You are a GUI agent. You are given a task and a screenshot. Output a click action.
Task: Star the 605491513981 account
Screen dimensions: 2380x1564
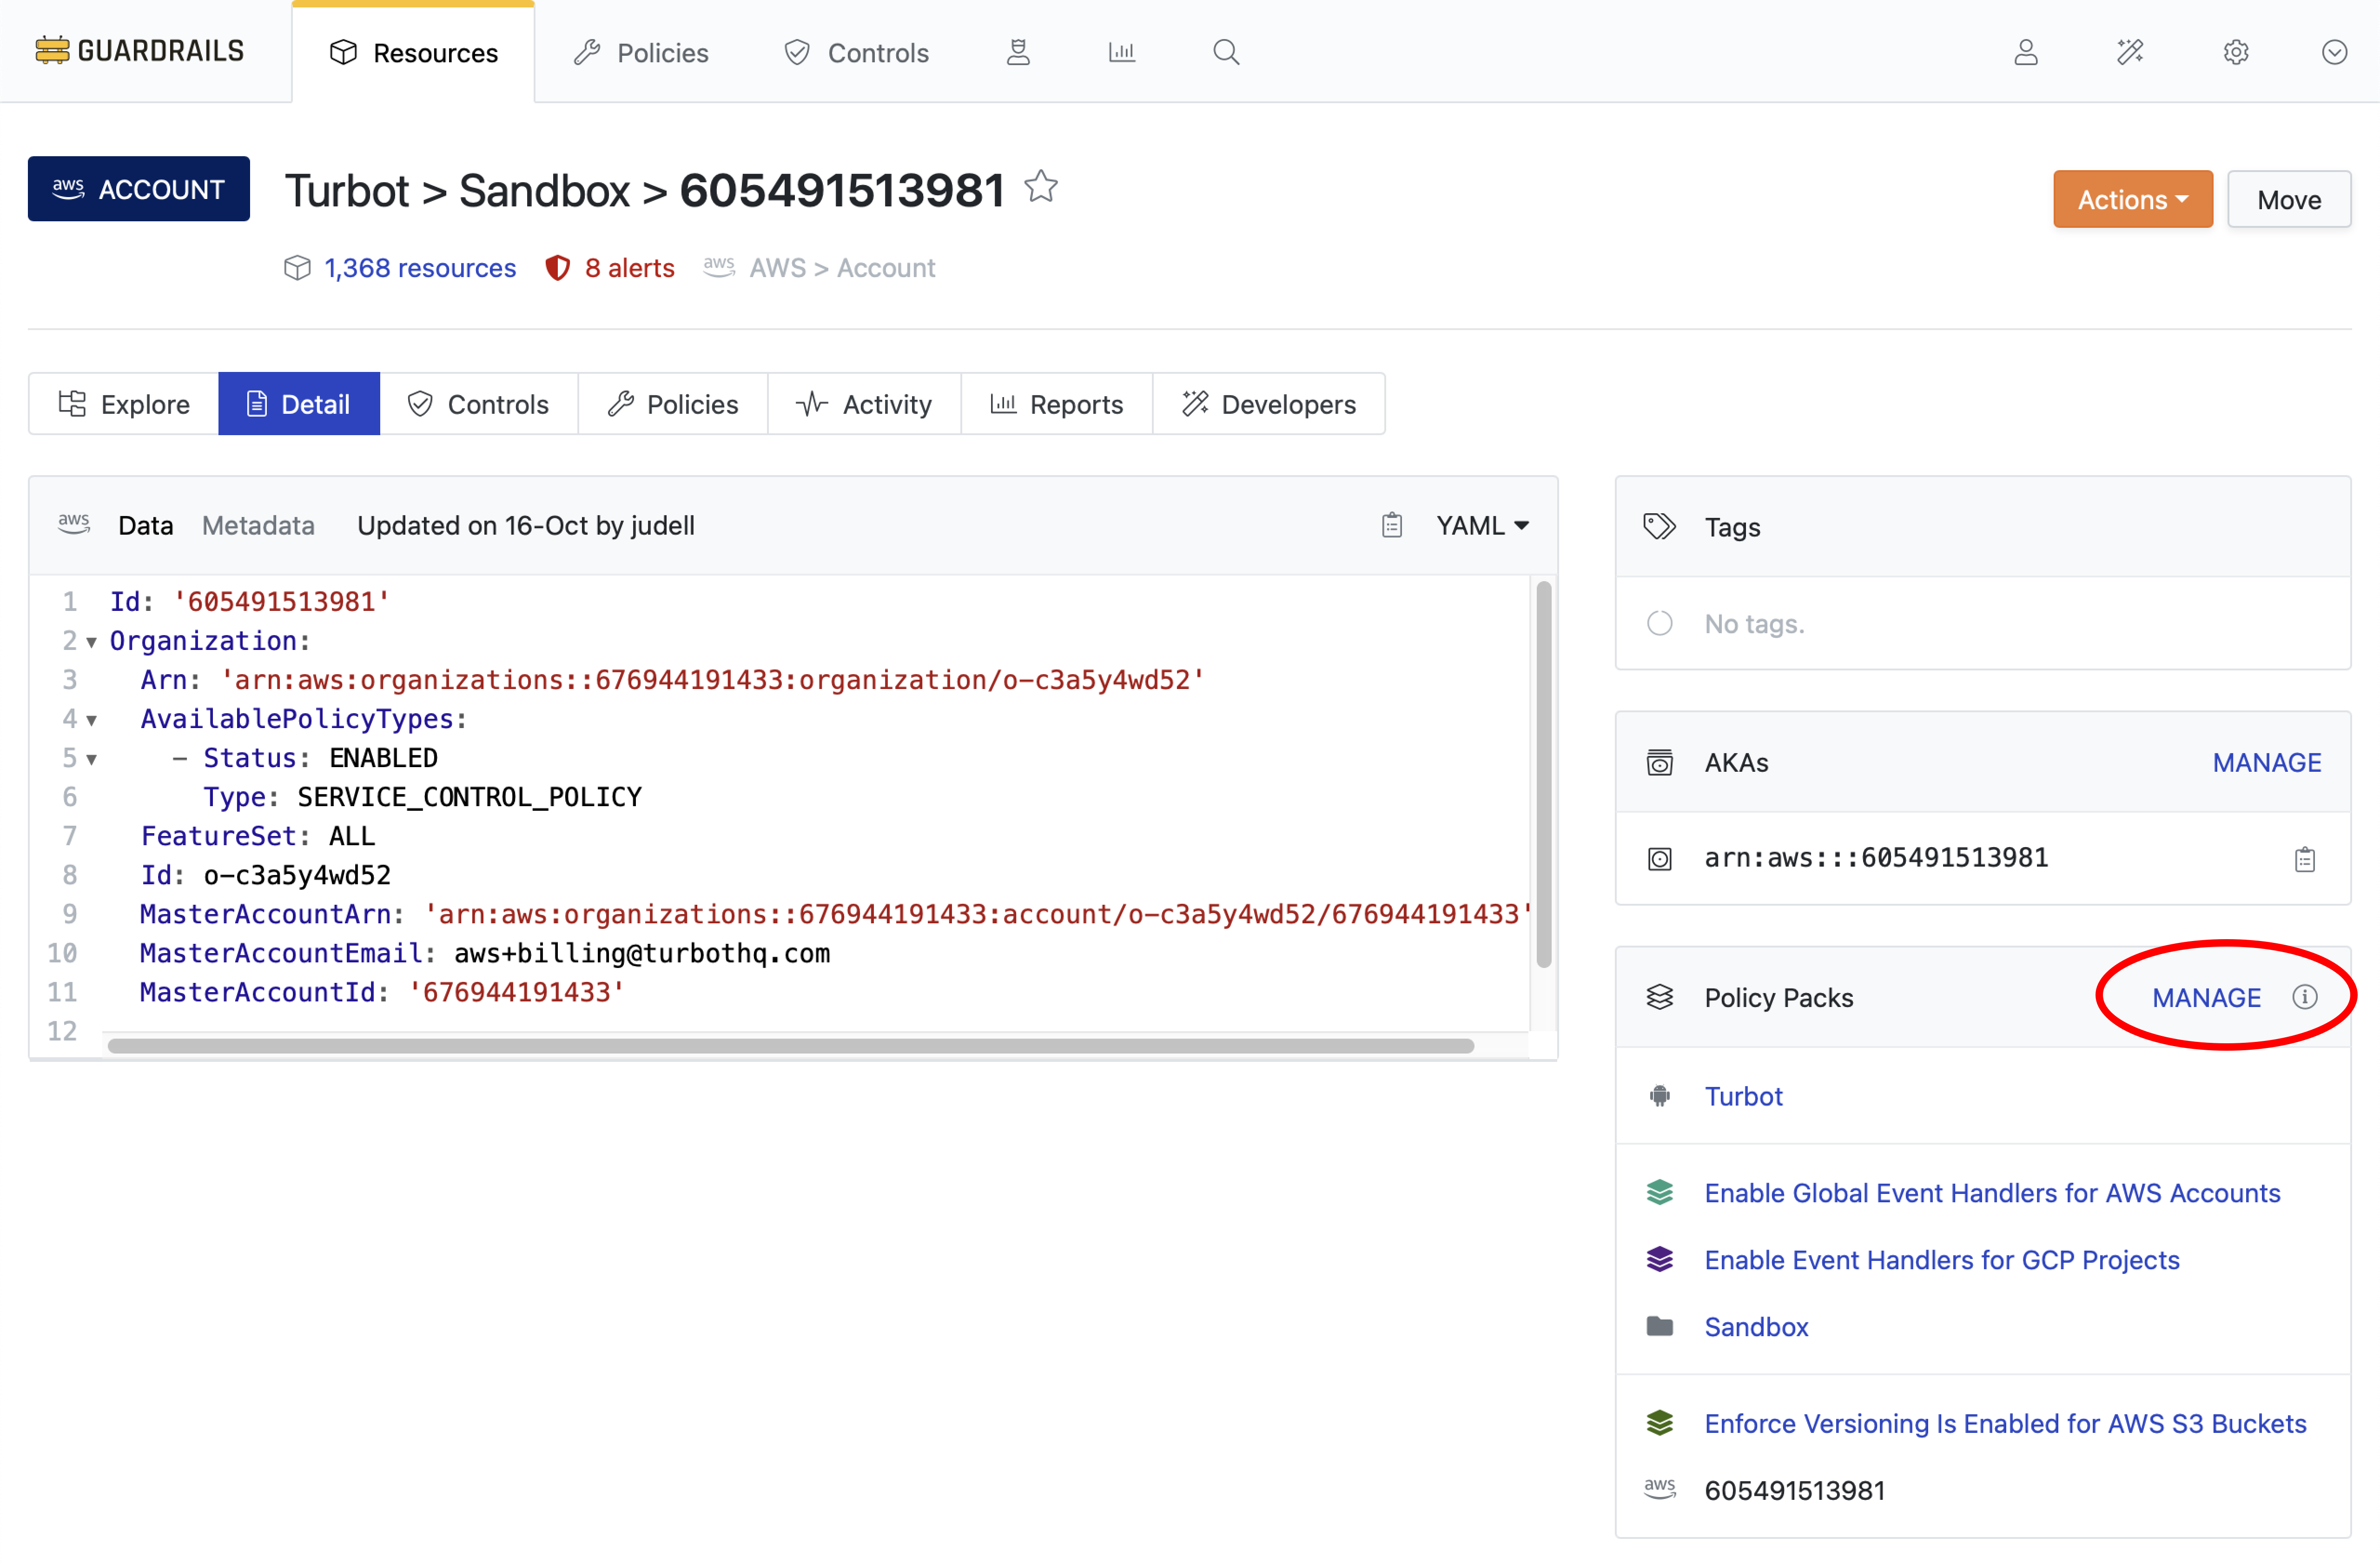coord(1041,187)
